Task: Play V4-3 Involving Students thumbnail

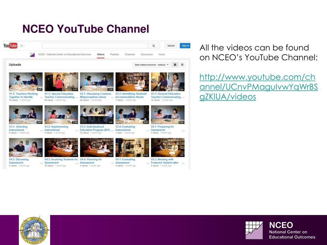Action: click(x=61, y=147)
